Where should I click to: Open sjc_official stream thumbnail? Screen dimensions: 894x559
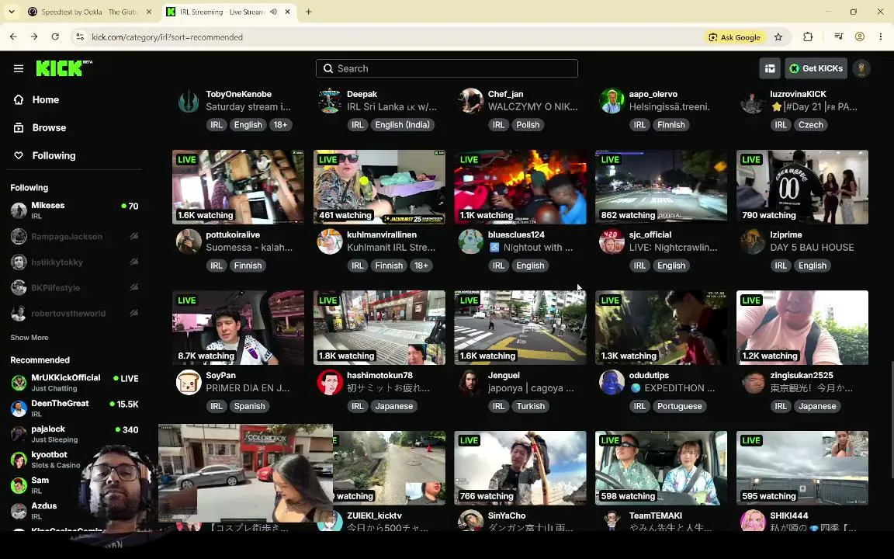pyautogui.click(x=661, y=187)
